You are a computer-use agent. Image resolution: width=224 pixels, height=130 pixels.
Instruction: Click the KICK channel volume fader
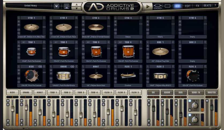click(13, 109)
